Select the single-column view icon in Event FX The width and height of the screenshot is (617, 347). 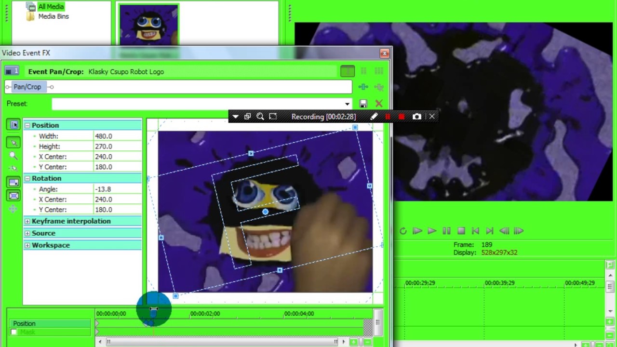[x=348, y=71]
